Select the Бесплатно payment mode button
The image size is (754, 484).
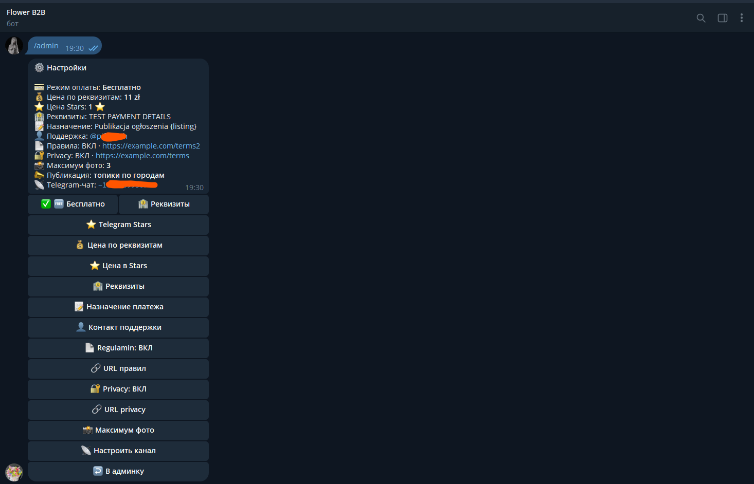click(73, 204)
